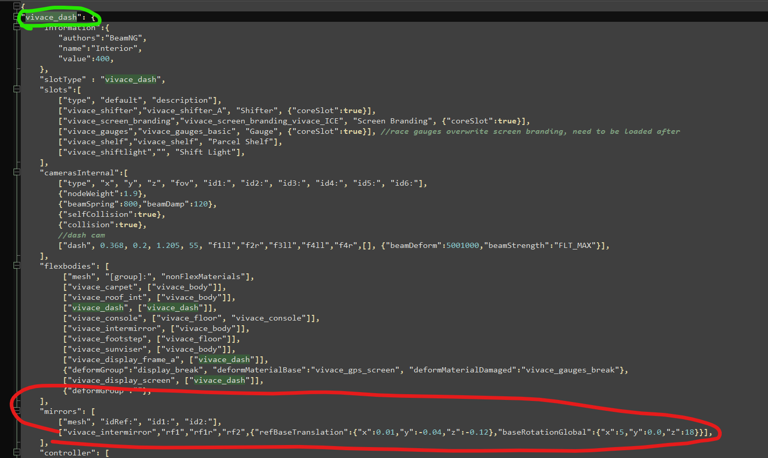
Task: Click the "vivace_carpet" mesh name
Action: click(x=102, y=287)
